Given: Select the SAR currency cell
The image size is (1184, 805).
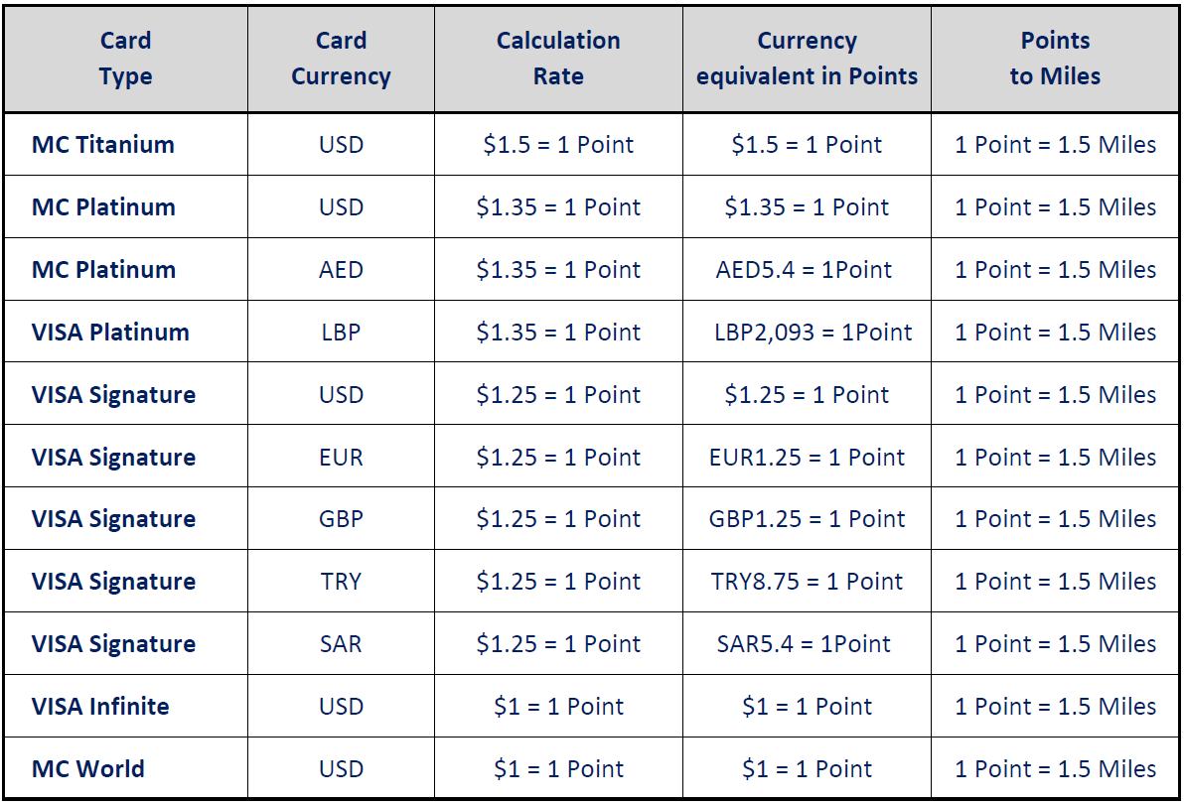Looking at the screenshot, I should (x=341, y=644).
